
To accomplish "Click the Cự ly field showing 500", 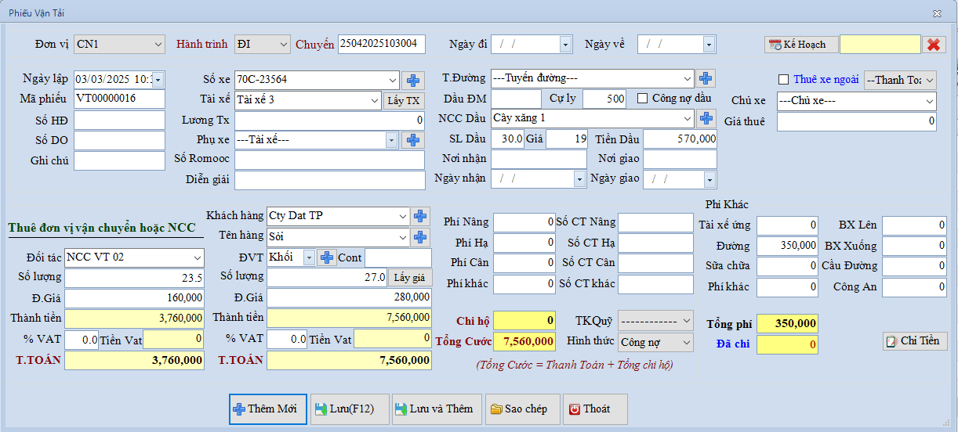I will [x=604, y=99].
